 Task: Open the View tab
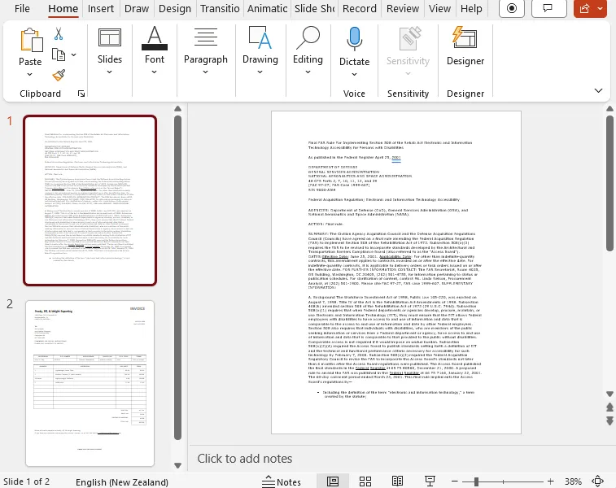click(439, 9)
